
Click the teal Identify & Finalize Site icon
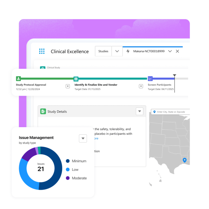click(76, 79)
